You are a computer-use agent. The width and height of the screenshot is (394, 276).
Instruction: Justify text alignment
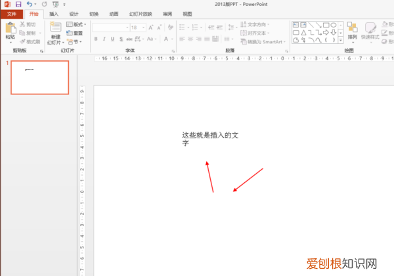tap(207, 39)
